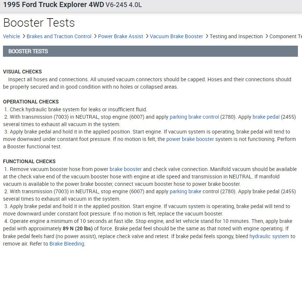302x283 pixels.
Task: Open parking brake control link in Operational Checks
Action: (194, 117)
